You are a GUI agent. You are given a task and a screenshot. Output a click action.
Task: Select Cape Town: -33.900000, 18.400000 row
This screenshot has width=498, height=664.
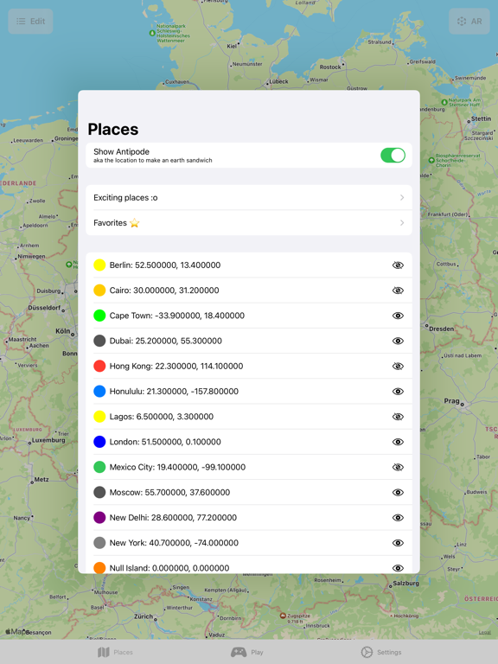(249, 316)
